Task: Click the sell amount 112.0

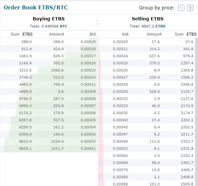Action: [155, 141]
